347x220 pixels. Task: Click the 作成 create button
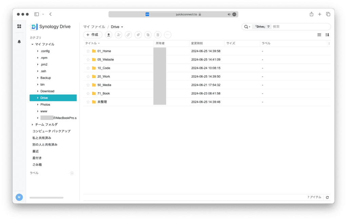coord(93,34)
